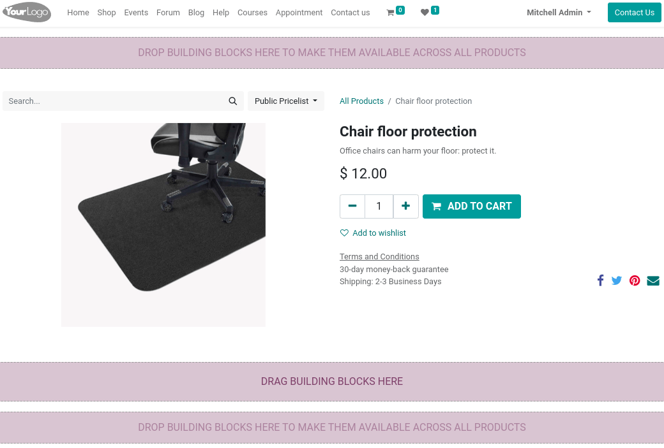This screenshot has width=664, height=448.
Task: Expand the cart dropdown badge
Action: [x=400, y=9]
